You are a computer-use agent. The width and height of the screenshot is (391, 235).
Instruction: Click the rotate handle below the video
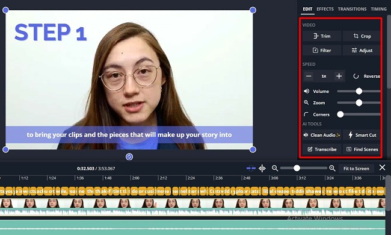click(129, 157)
